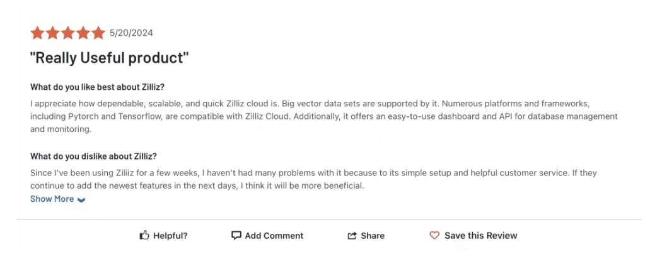Viewport: 662px width, 264px height.
Task: Click the third rating star
Action: tap(67, 33)
